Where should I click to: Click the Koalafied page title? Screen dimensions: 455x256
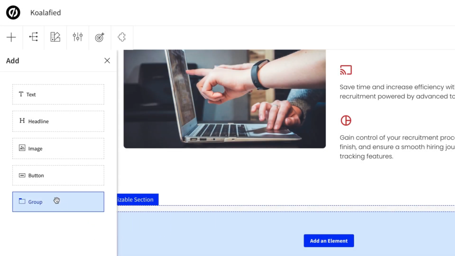[46, 12]
